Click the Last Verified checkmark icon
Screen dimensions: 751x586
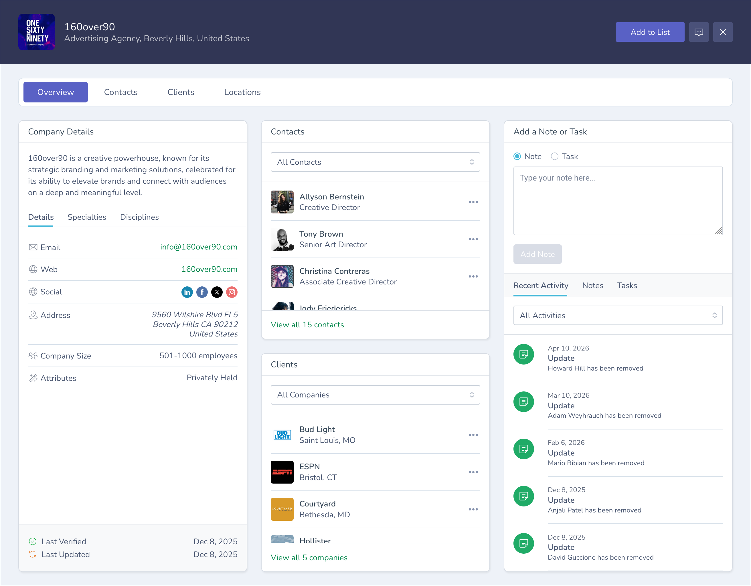click(x=33, y=542)
